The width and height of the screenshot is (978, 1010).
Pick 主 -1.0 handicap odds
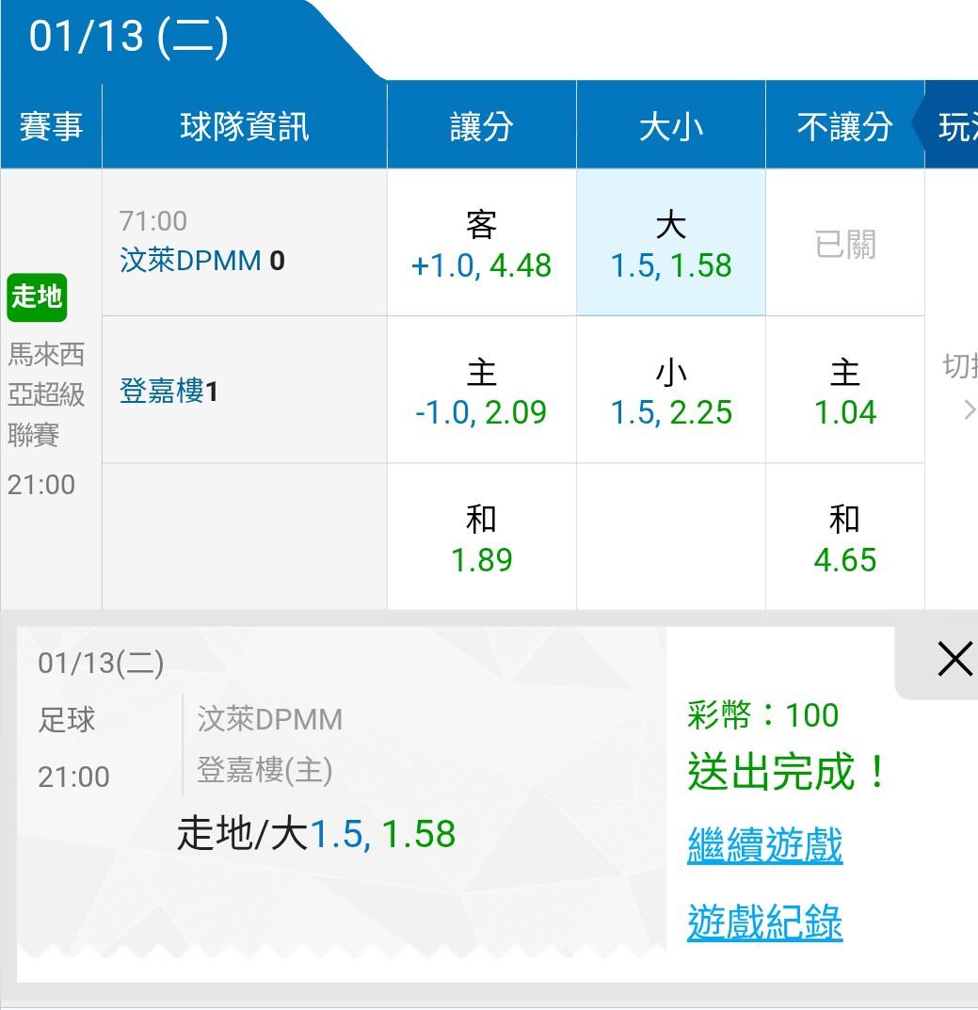pyautogui.click(x=481, y=391)
